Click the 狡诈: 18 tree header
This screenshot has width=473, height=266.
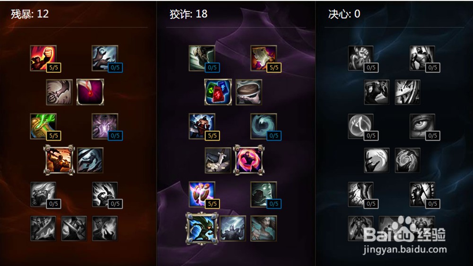coord(188,14)
